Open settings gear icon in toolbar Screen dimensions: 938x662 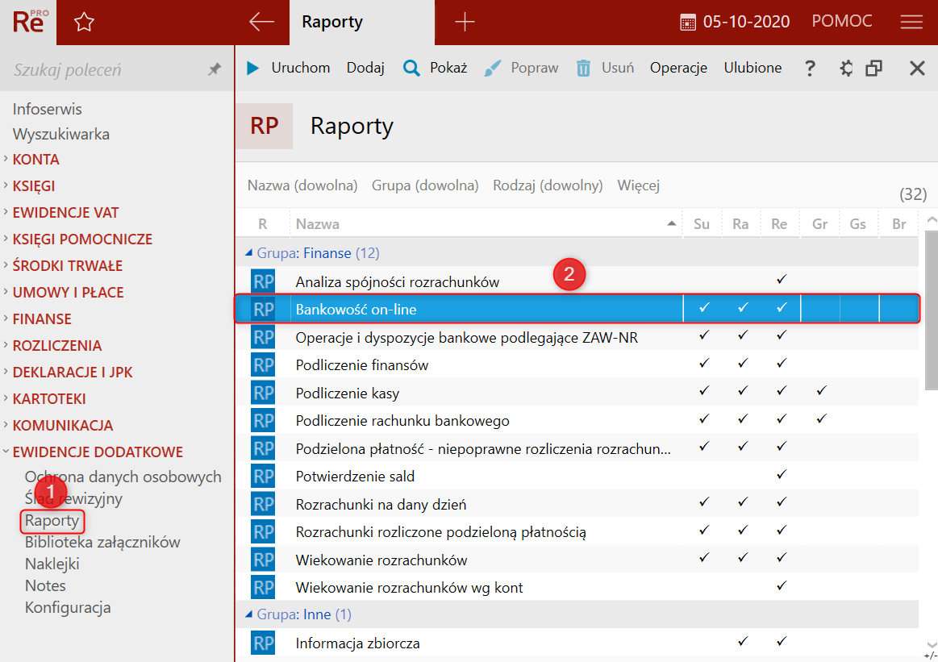[x=846, y=69]
